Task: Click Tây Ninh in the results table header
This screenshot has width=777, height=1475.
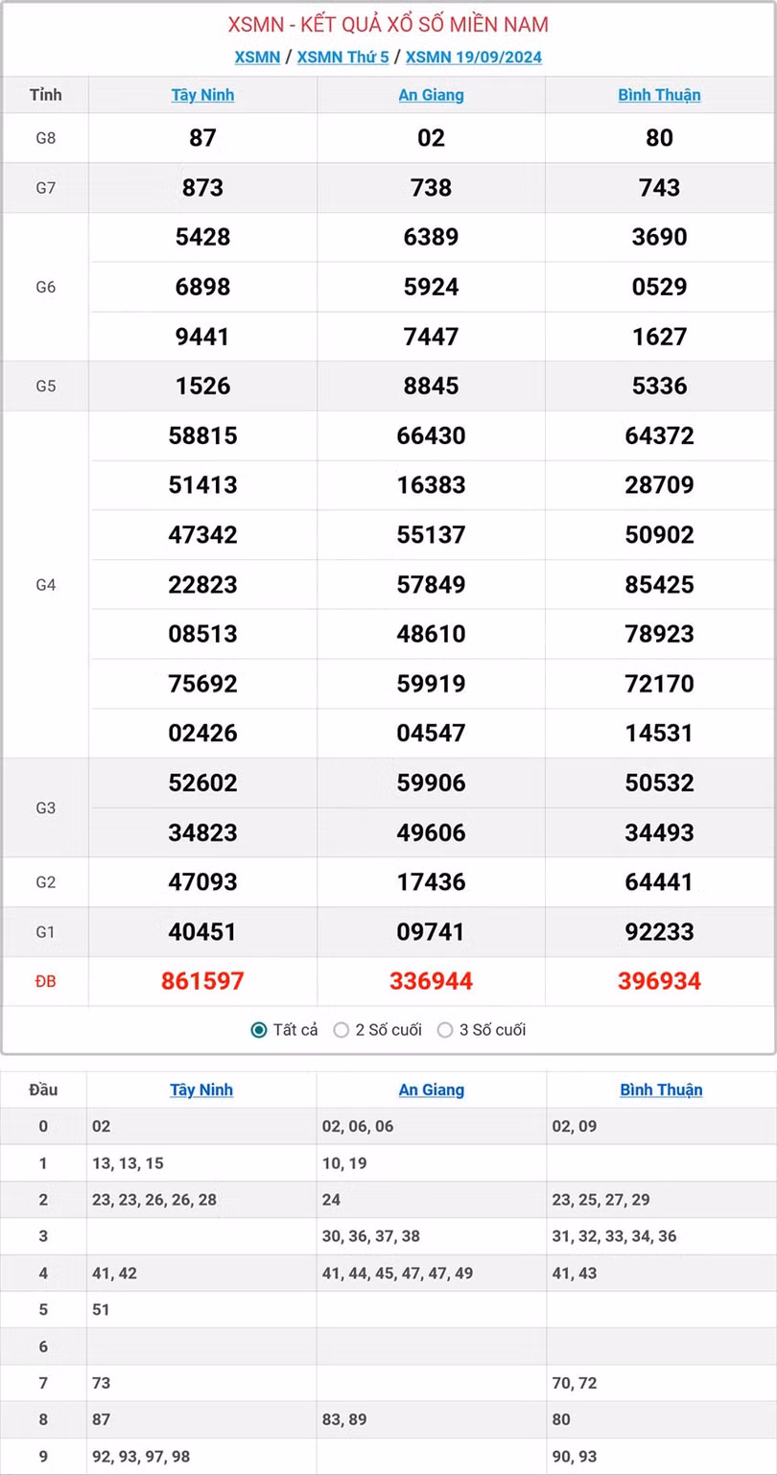Action: point(202,95)
